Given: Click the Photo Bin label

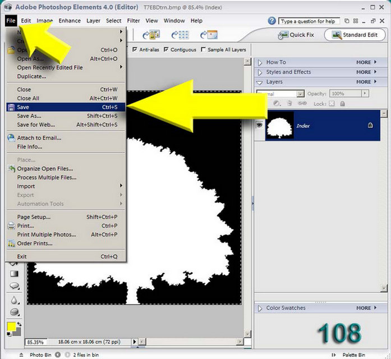Looking at the screenshot, I should tap(40, 355).
